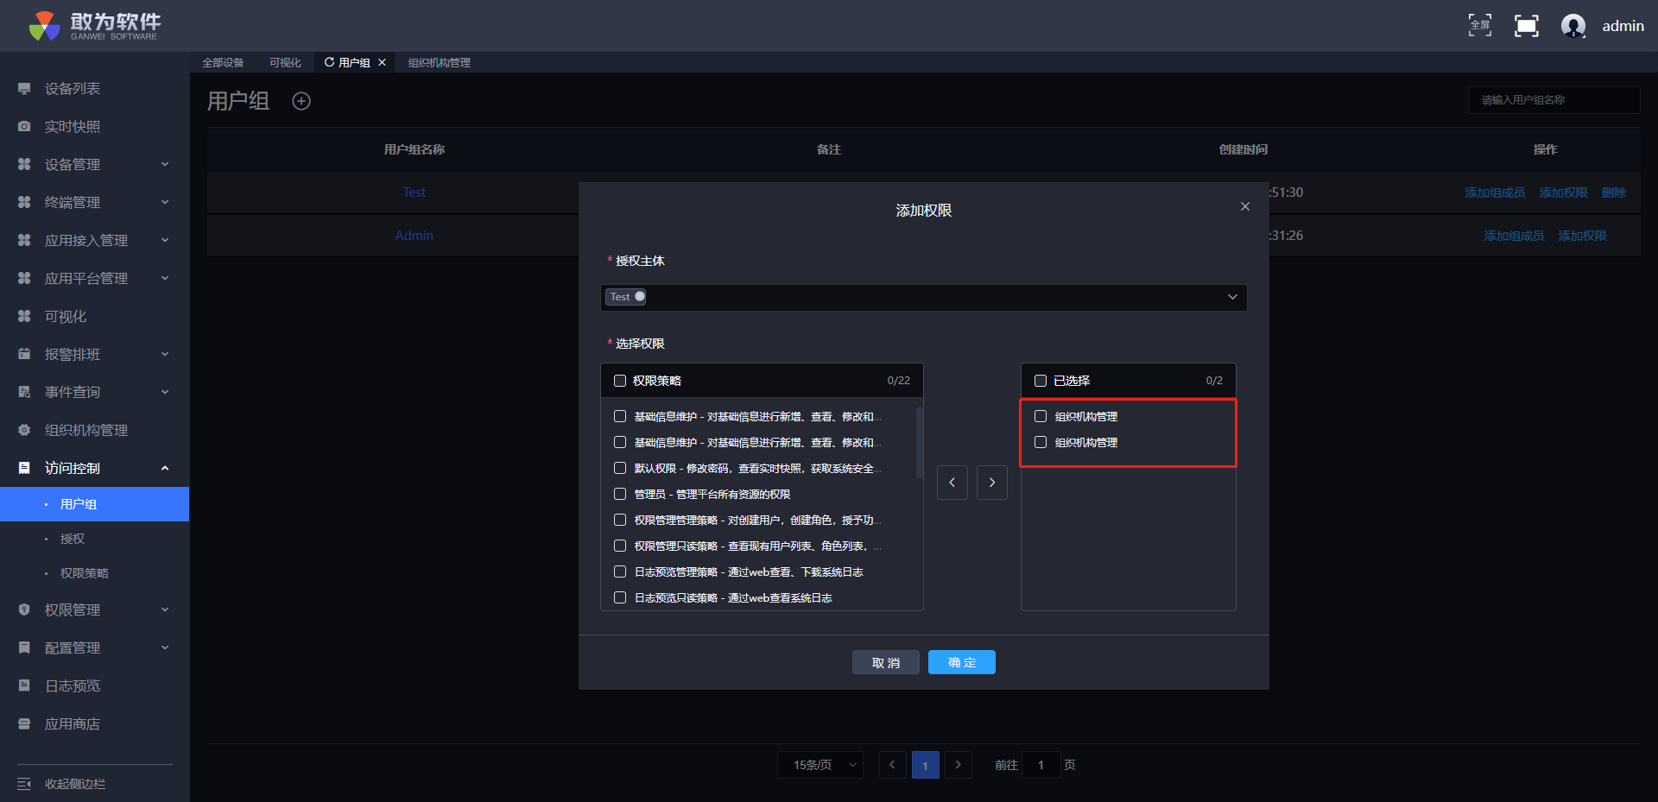Check the 权限策略 select-all checkbox
The height and width of the screenshot is (802, 1658).
[620, 381]
